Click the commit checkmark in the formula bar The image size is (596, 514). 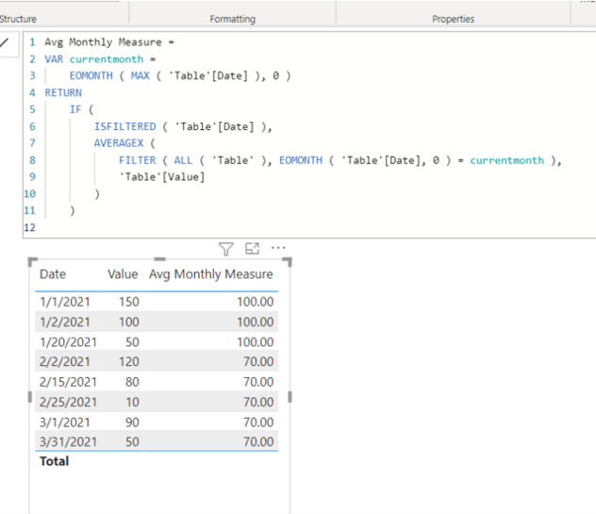coord(5,42)
